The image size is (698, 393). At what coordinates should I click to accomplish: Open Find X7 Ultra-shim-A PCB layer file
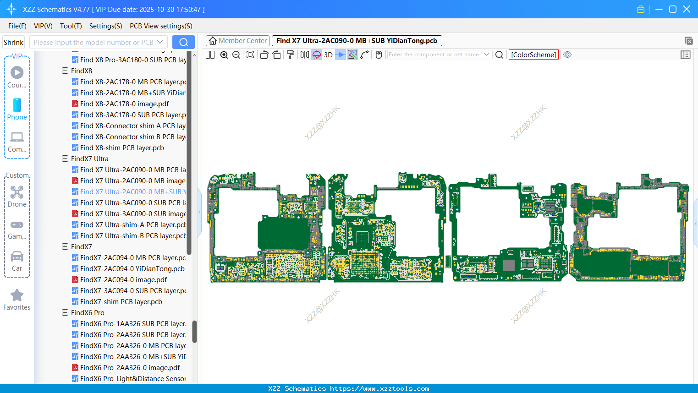click(129, 225)
